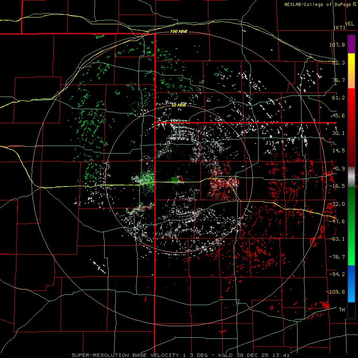Click the -32.0 velocity scale value
Screen dimensions: 358x358
point(337,204)
